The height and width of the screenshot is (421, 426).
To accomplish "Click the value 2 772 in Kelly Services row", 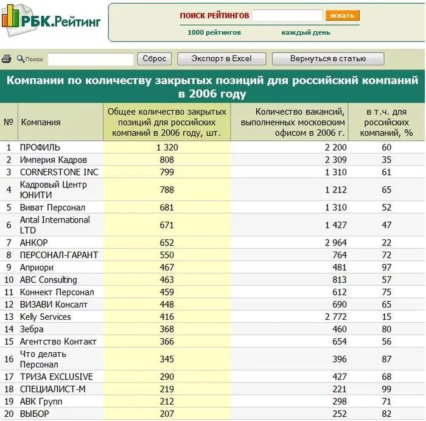I will click(x=336, y=317).
